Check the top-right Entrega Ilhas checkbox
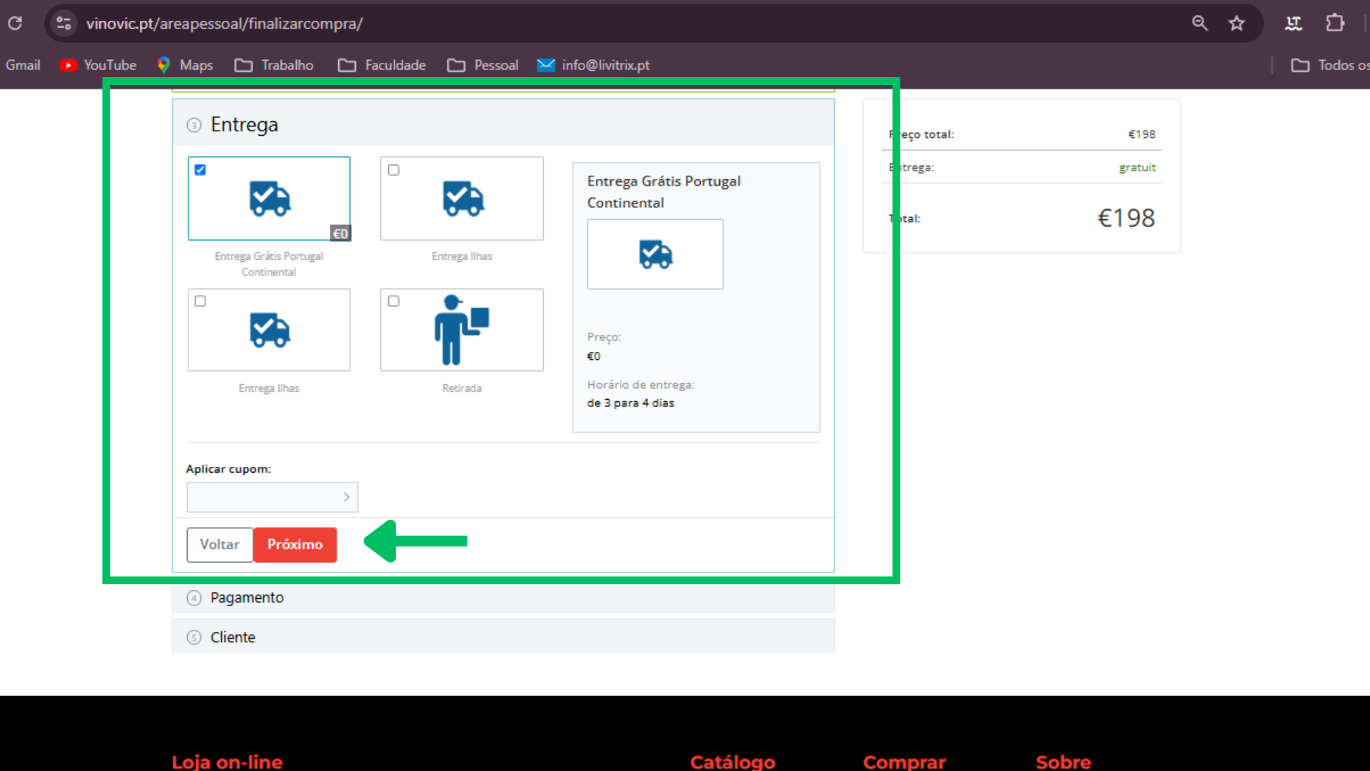1370x771 pixels. [393, 170]
